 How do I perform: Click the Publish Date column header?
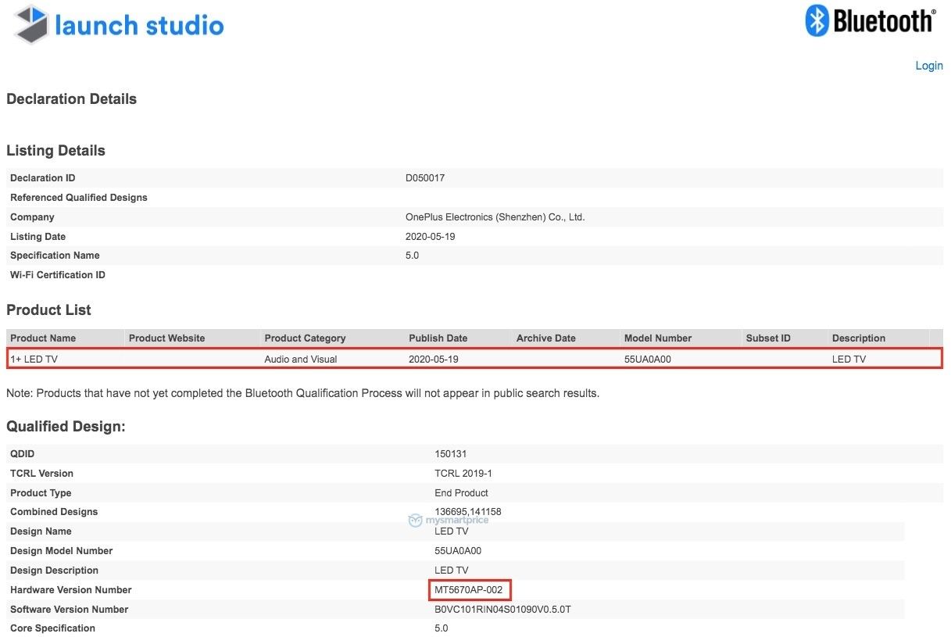(438, 338)
